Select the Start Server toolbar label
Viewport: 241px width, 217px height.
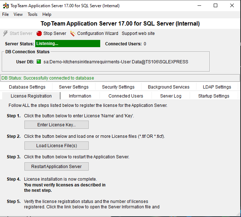(21, 33)
